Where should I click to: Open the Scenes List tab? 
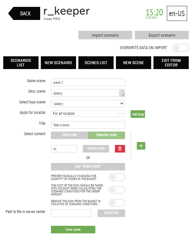coord(96,63)
